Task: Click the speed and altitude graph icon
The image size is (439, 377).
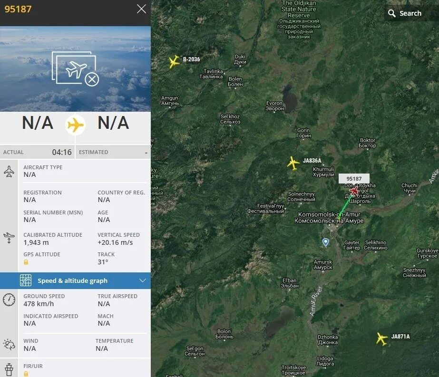Action: [x=26, y=280]
